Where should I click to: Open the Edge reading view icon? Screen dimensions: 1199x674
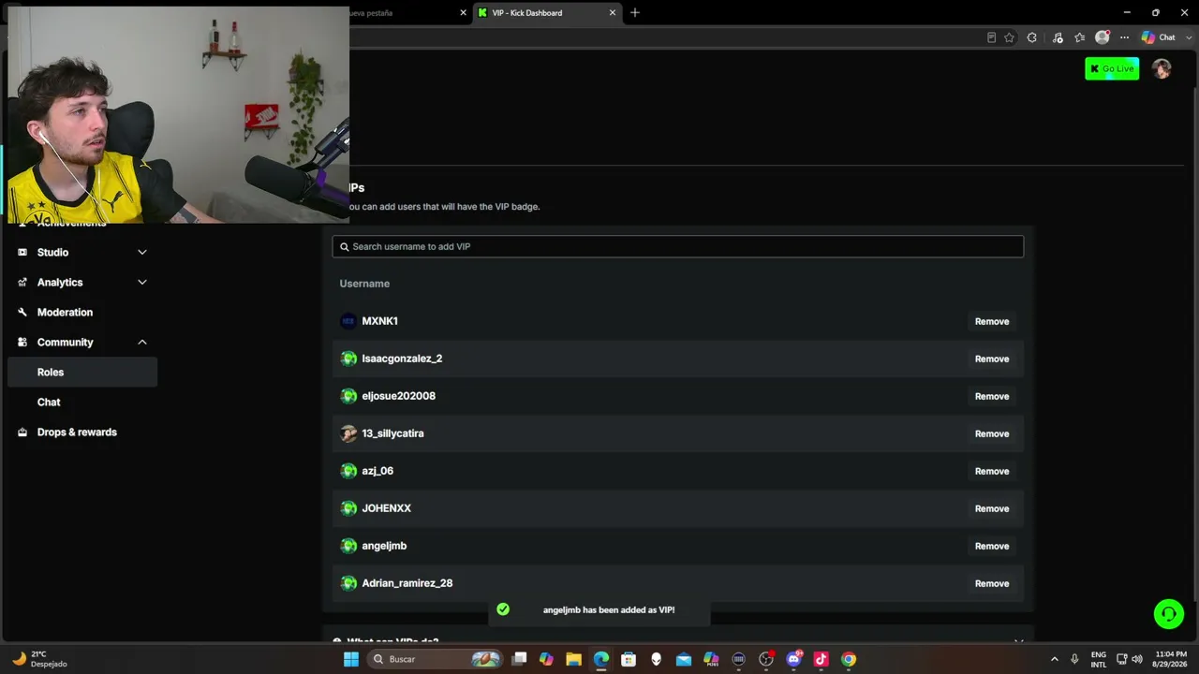(x=991, y=37)
